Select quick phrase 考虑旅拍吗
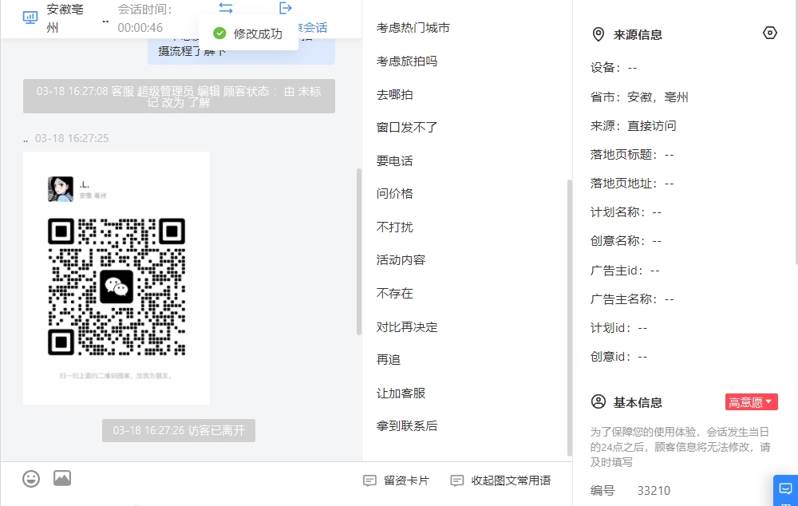Screen dimensions: 798x506 click(407, 61)
